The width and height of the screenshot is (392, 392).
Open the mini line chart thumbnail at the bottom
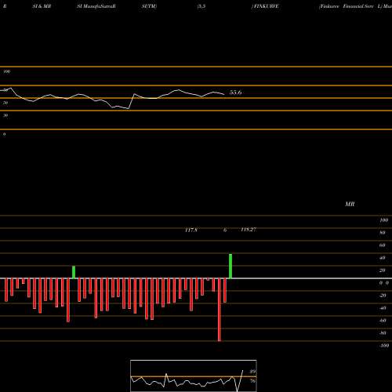click(x=194, y=376)
